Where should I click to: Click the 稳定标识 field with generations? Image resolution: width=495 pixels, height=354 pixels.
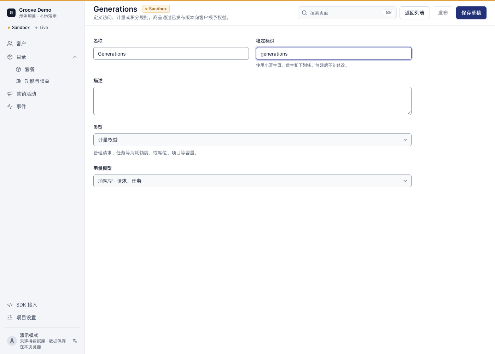pyautogui.click(x=334, y=53)
